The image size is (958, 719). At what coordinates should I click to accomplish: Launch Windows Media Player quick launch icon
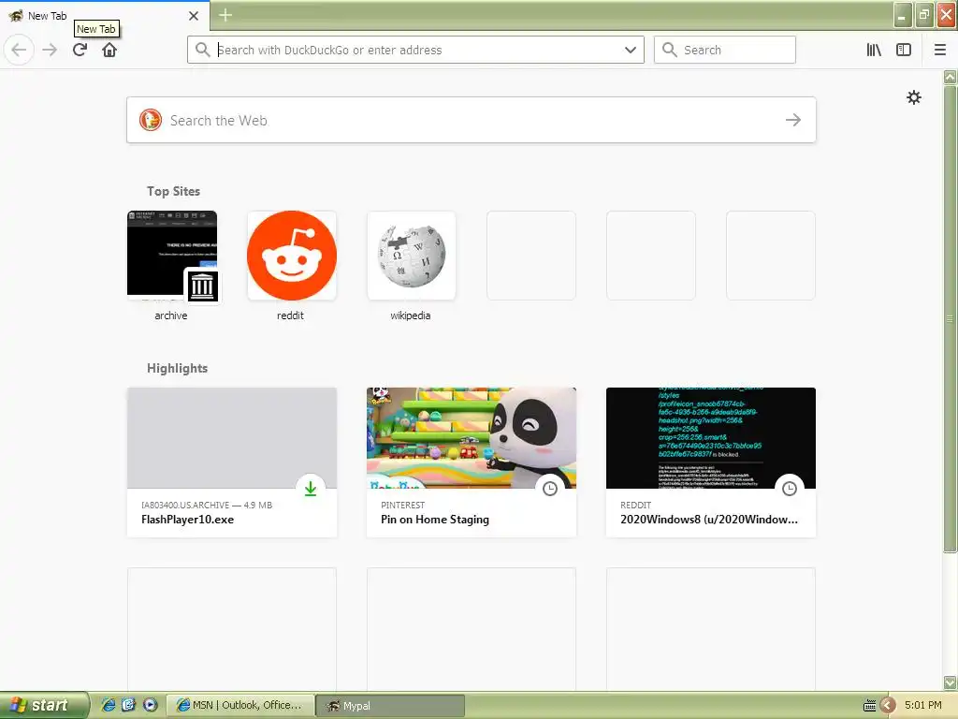[x=150, y=705]
